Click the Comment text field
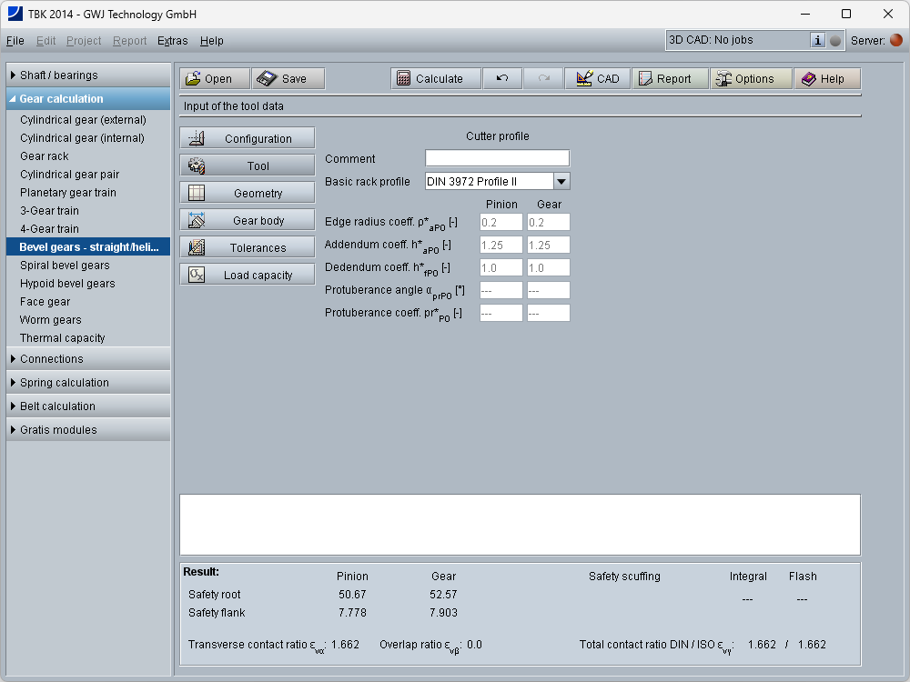 tap(497, 158)
